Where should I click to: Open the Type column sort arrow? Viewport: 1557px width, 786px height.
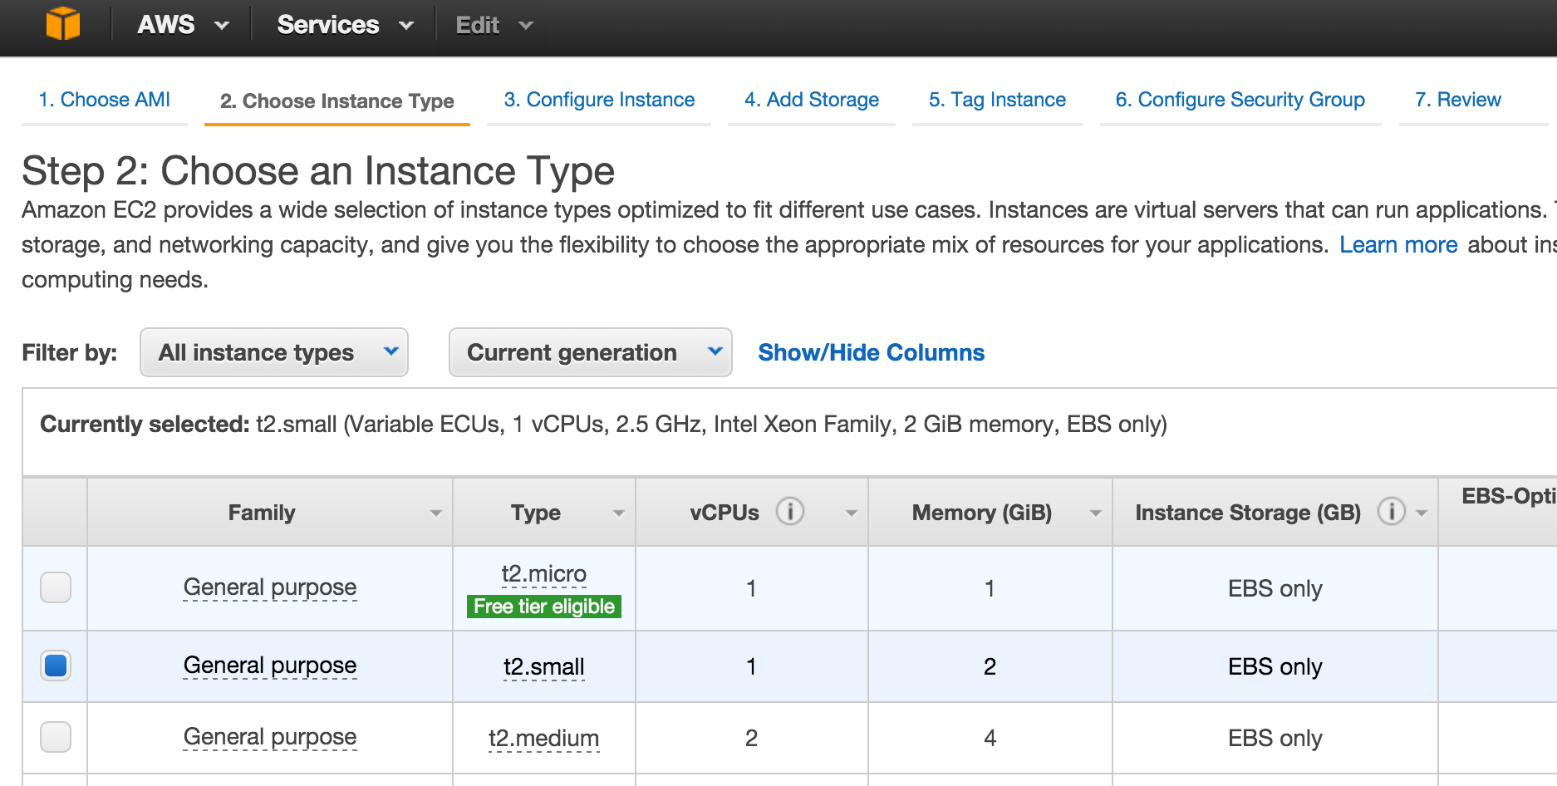click(619, 513)
